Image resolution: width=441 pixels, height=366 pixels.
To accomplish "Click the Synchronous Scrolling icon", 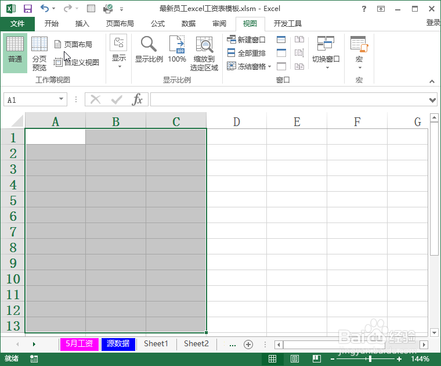I will pyautogui.click(x=299, y=53).
